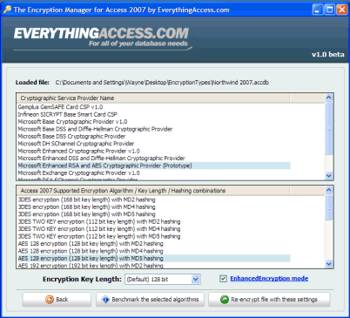Select 3DES 168 bit with MD2 hashing
Screen dimensions: 350x318
[x=154, y=200]
